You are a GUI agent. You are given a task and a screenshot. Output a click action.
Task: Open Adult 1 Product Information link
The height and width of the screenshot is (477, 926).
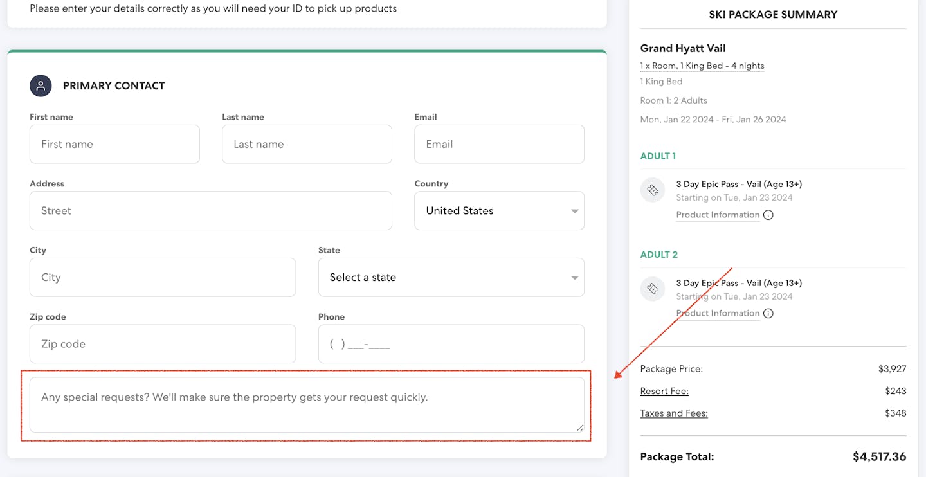(x=718, y=215)
